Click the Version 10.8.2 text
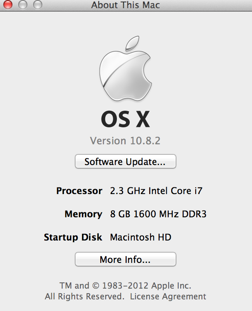The image size is (252, 311). (125, 141)
